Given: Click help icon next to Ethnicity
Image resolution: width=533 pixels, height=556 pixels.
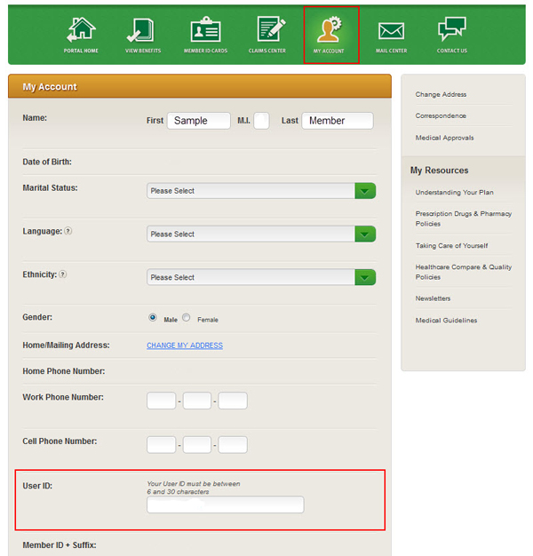Looking at the screenshot, I should (63, 274).
